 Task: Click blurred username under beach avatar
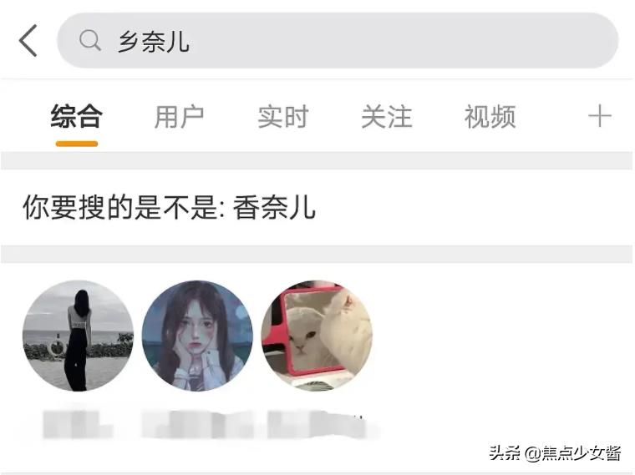(78, 424)
